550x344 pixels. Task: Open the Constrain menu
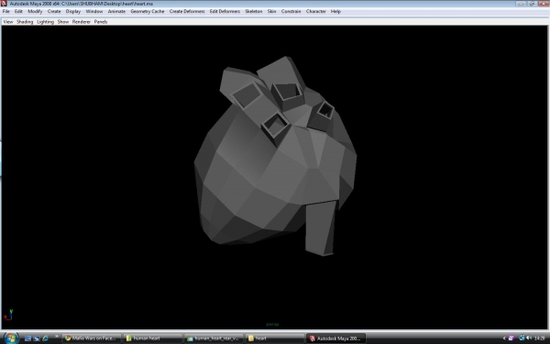tap(291, 12)
